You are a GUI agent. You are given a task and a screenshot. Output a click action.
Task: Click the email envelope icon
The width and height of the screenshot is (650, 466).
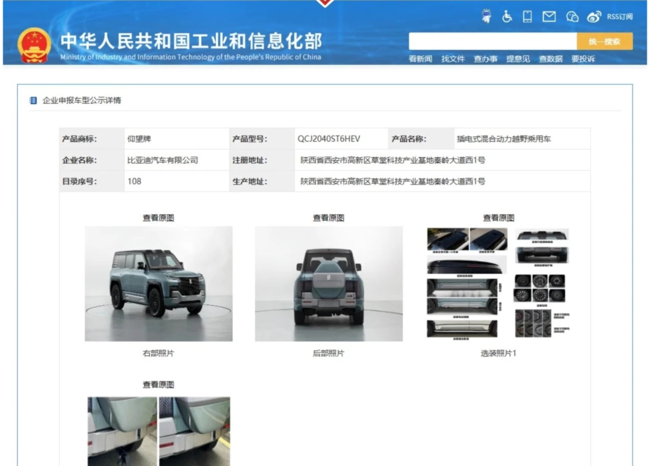click(549, 17)
